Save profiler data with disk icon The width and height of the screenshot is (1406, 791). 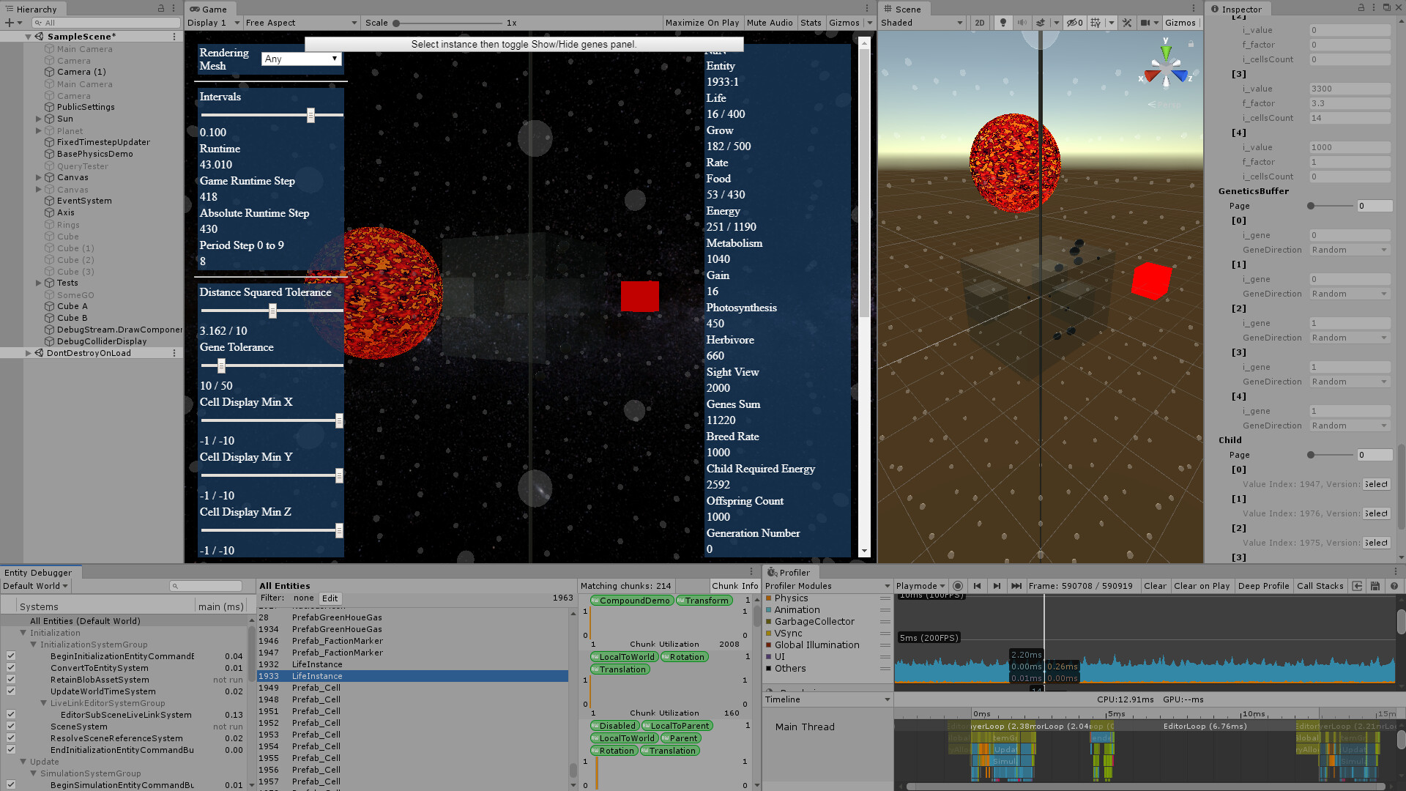(x=1375, y=586)
